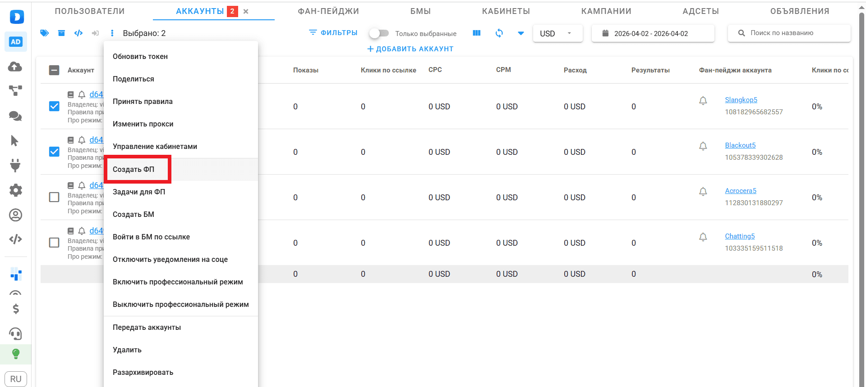Click the 'ДОБАВИТЬ АККАУНТ' button
Image resolution: width=866 pixels, height=387 pixels.
(x=410, y=49)
